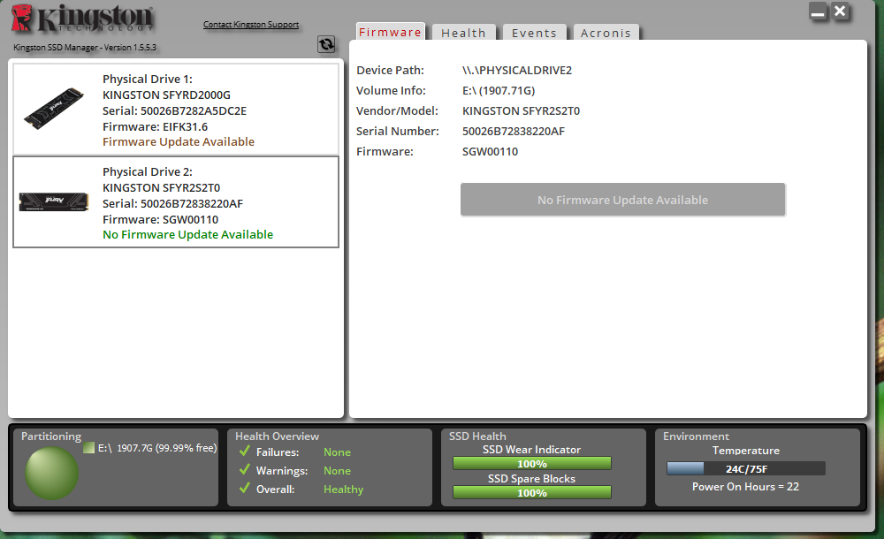This screenshot has width=884, height=539.
Task: Switch to the Firmware tab
Action: click(x=390, y=32)
